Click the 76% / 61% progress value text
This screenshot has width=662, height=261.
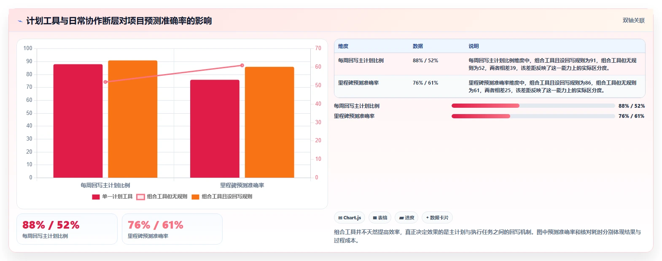pos(632,116)
